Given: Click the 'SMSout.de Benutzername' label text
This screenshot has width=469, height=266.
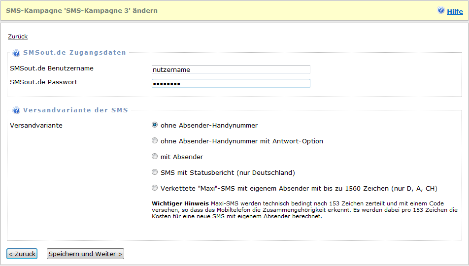Looking at the screenshot, I should coord(52,68).
